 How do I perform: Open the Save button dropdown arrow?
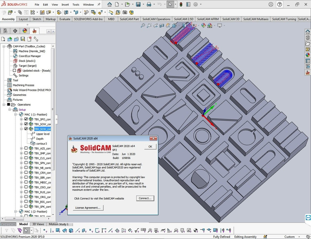(143, 4)
